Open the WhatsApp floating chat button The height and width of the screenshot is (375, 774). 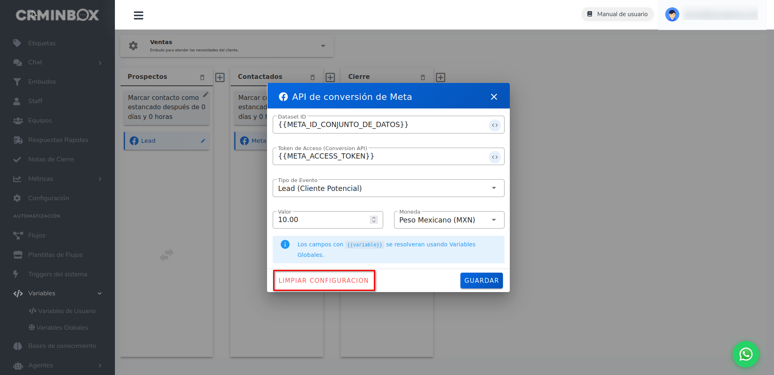[746, 354]
